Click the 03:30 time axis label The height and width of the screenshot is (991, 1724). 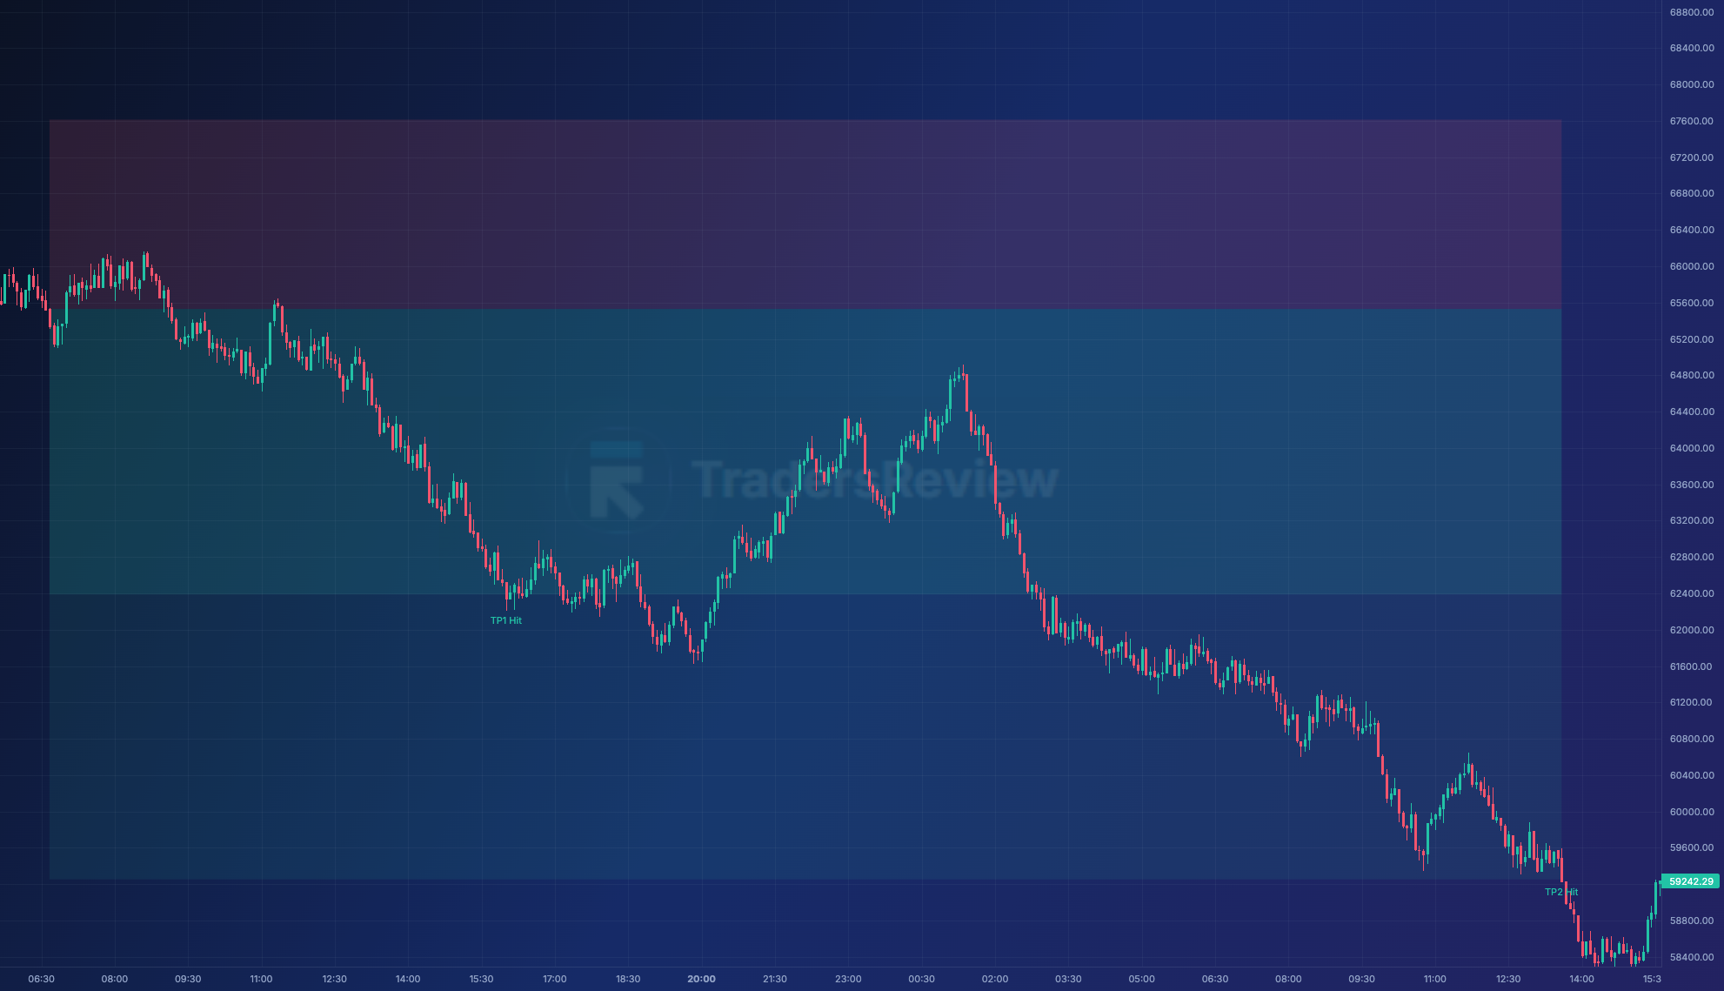[x=1068, y=979]
